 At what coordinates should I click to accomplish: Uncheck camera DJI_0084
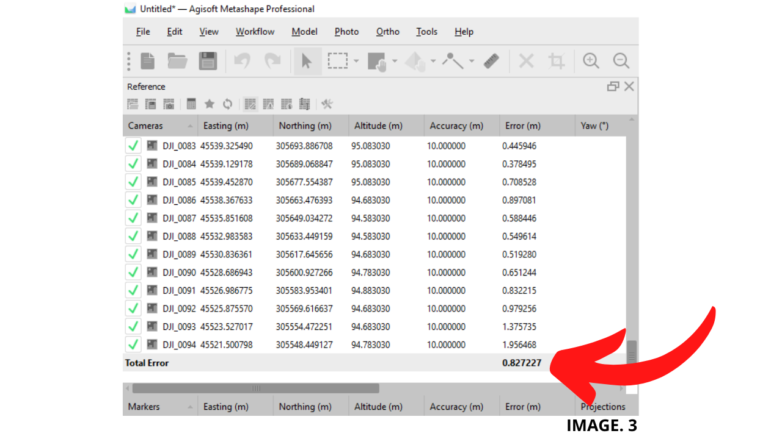coord(133,164)
